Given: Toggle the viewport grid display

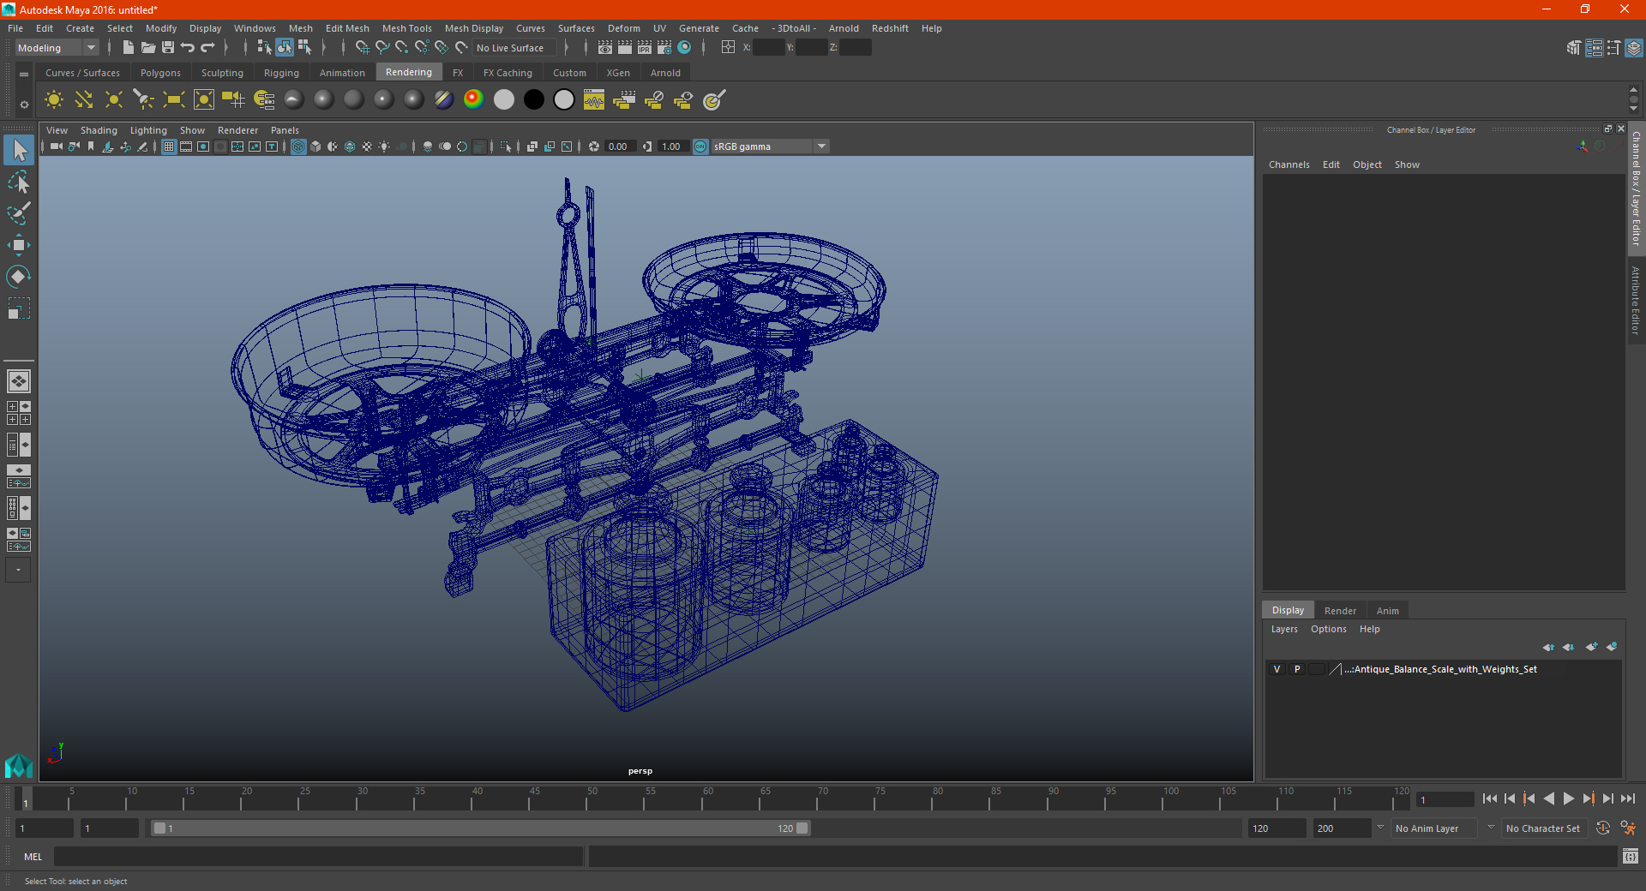Looking at the screenshot, I should point(169,147).
